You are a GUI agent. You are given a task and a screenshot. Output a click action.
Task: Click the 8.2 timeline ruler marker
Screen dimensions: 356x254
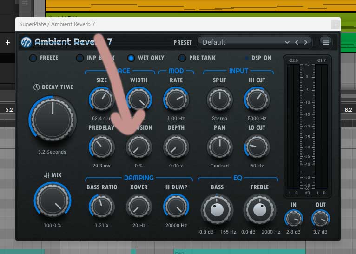pyautogui.click(x=348, y=110)
